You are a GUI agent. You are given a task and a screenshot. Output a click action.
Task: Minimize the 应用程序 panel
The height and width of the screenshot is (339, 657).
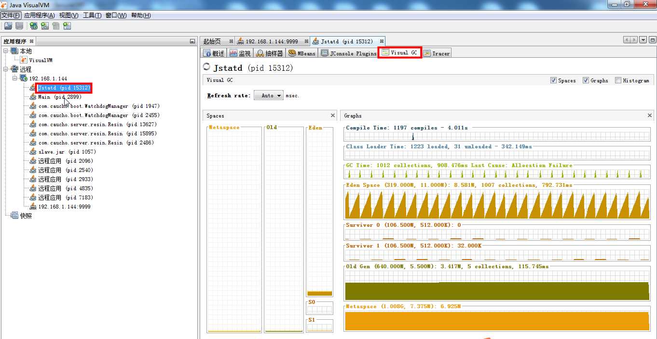(x=192, y=41)
